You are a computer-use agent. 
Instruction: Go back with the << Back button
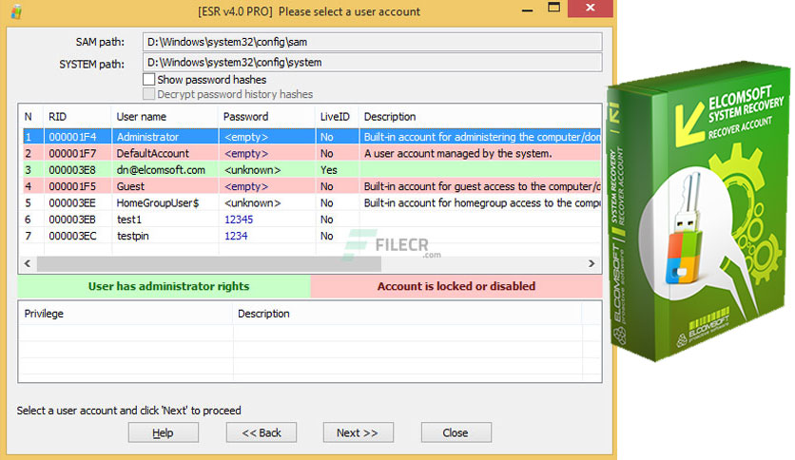click(262, 432)
